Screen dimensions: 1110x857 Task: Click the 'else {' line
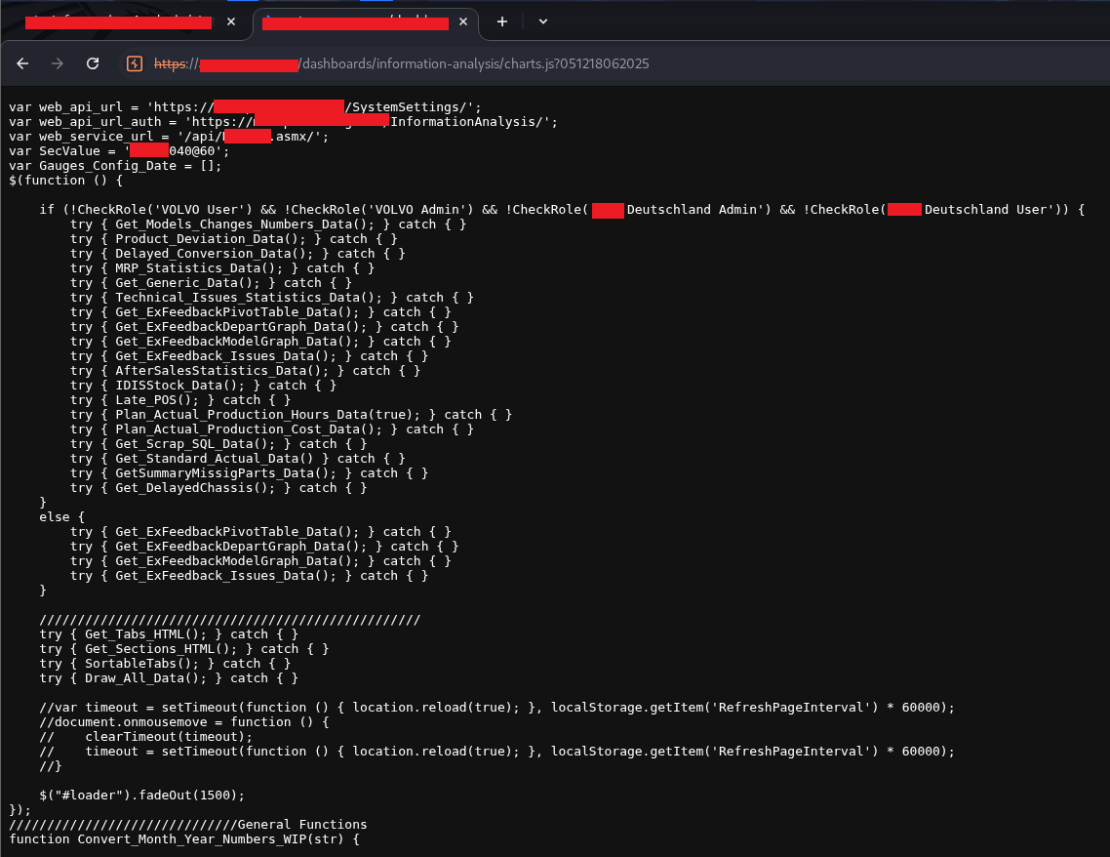62,517
